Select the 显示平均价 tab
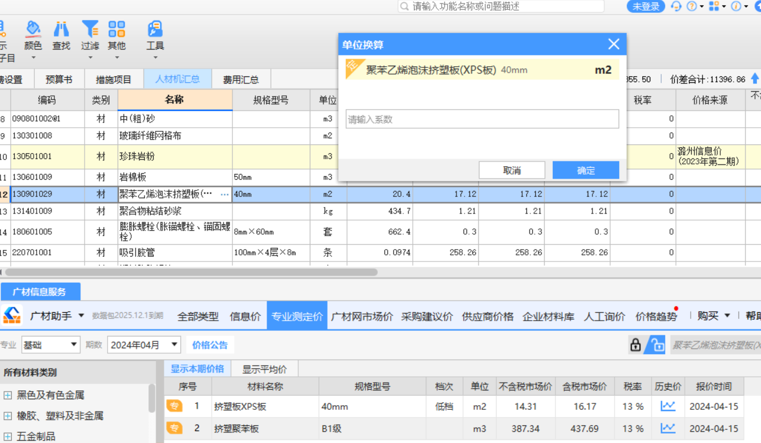The height and width of the screenshot is (443, 761). click(x=265, y=369)
